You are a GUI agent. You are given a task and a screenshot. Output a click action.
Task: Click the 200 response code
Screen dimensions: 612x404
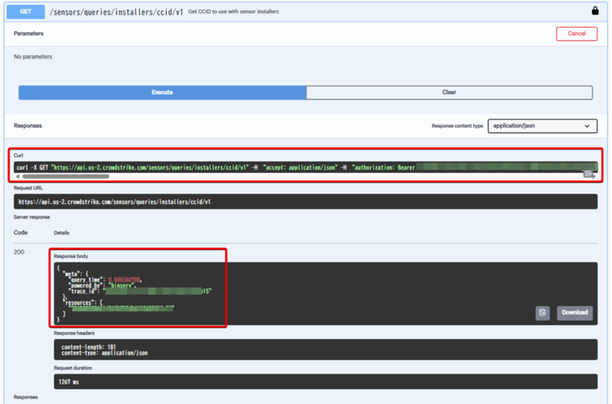click(18, 252)
